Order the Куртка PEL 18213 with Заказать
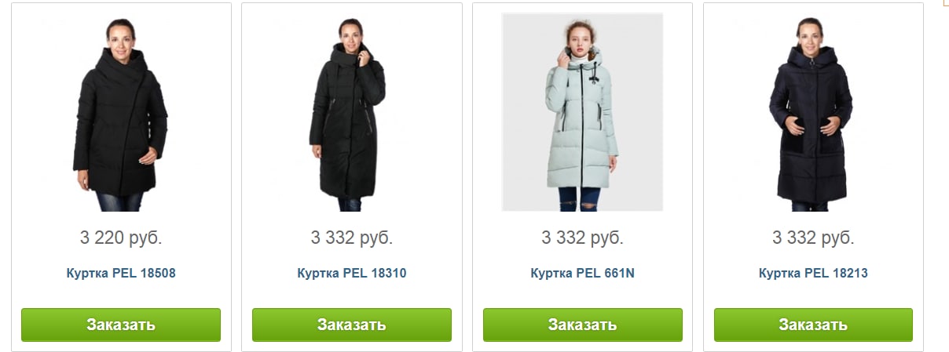Image resolution: width=949 pixels, height=352 pixels. (813, 325)
